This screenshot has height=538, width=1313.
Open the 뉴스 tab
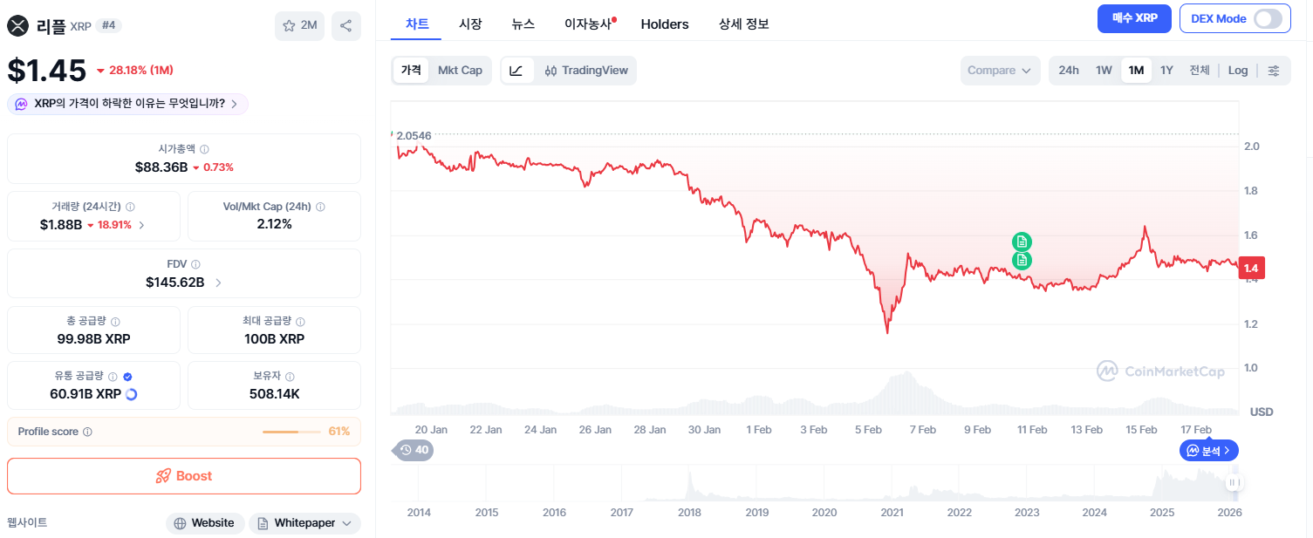pos(523,24)
